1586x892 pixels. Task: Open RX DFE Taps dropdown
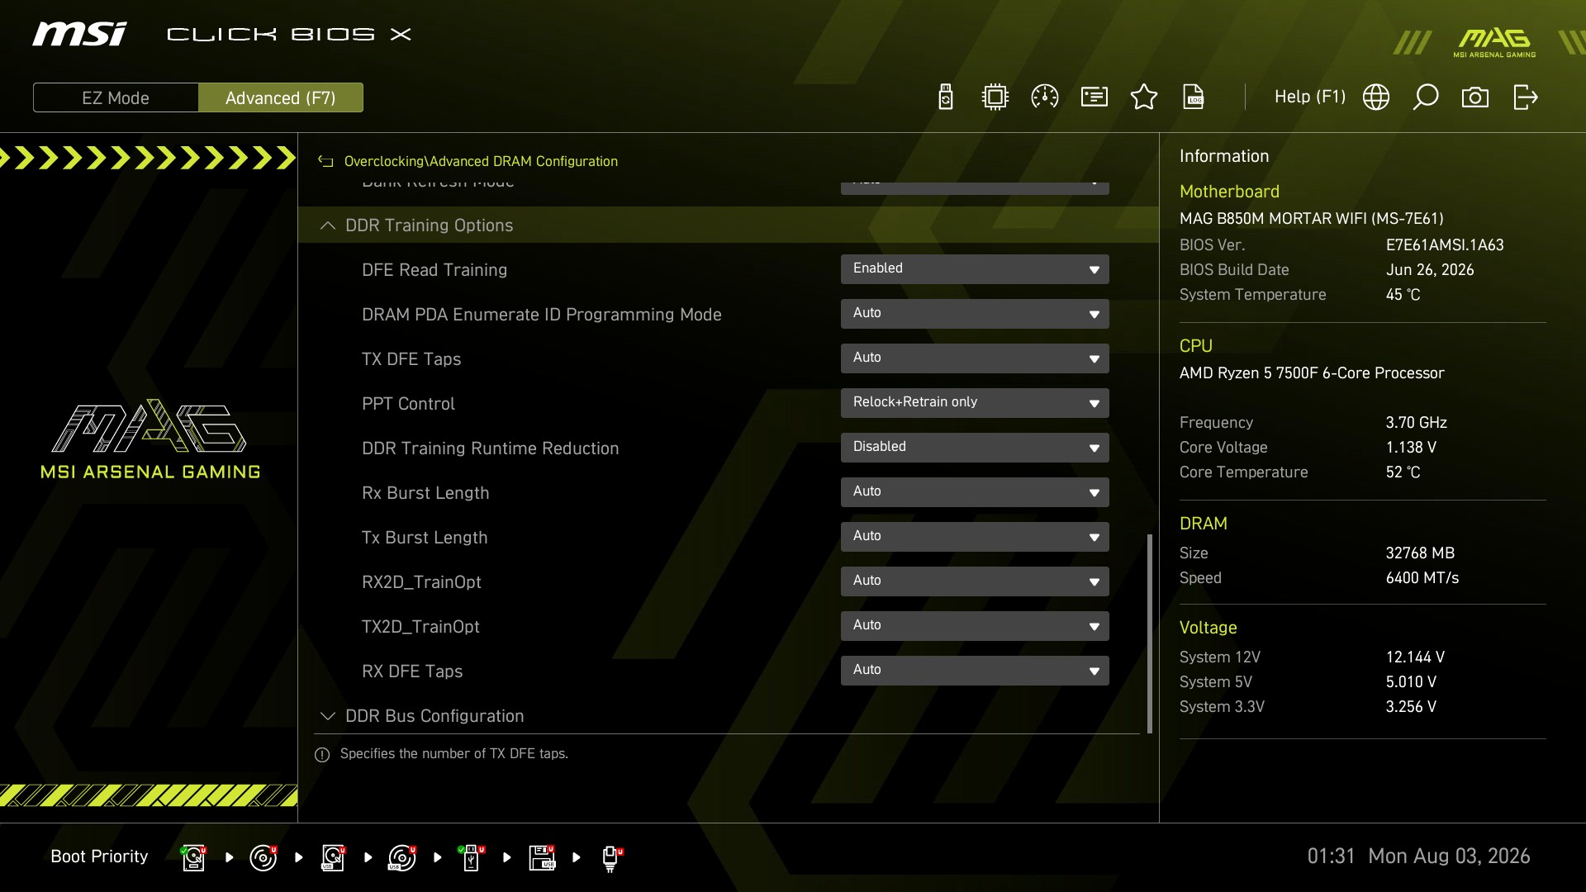tap(975, 671)
